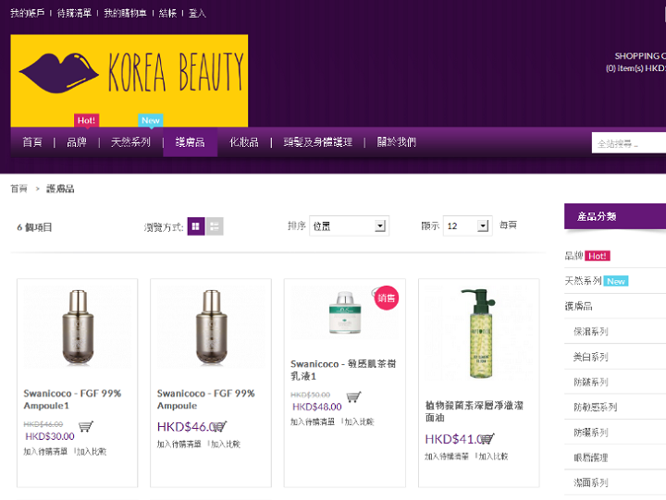
Task: Open the 排序 位置 sort dropdown
Action: pos(349,226)
